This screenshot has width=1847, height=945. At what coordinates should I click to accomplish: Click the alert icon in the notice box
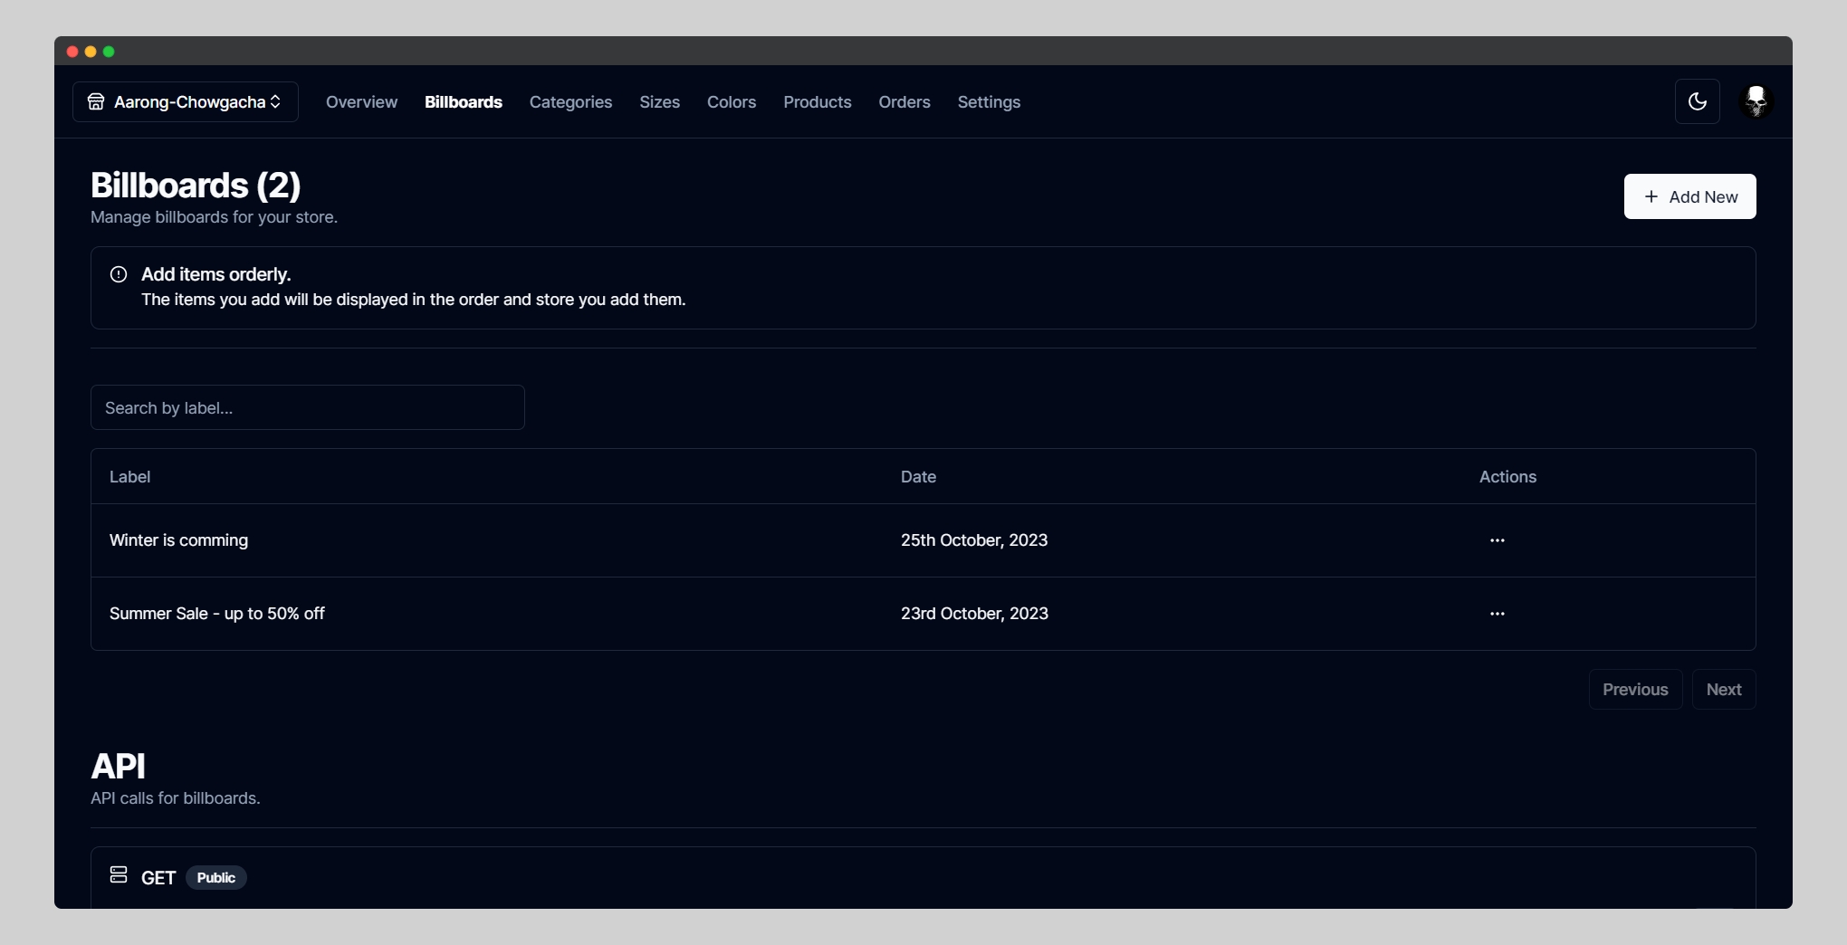[119, 274]
